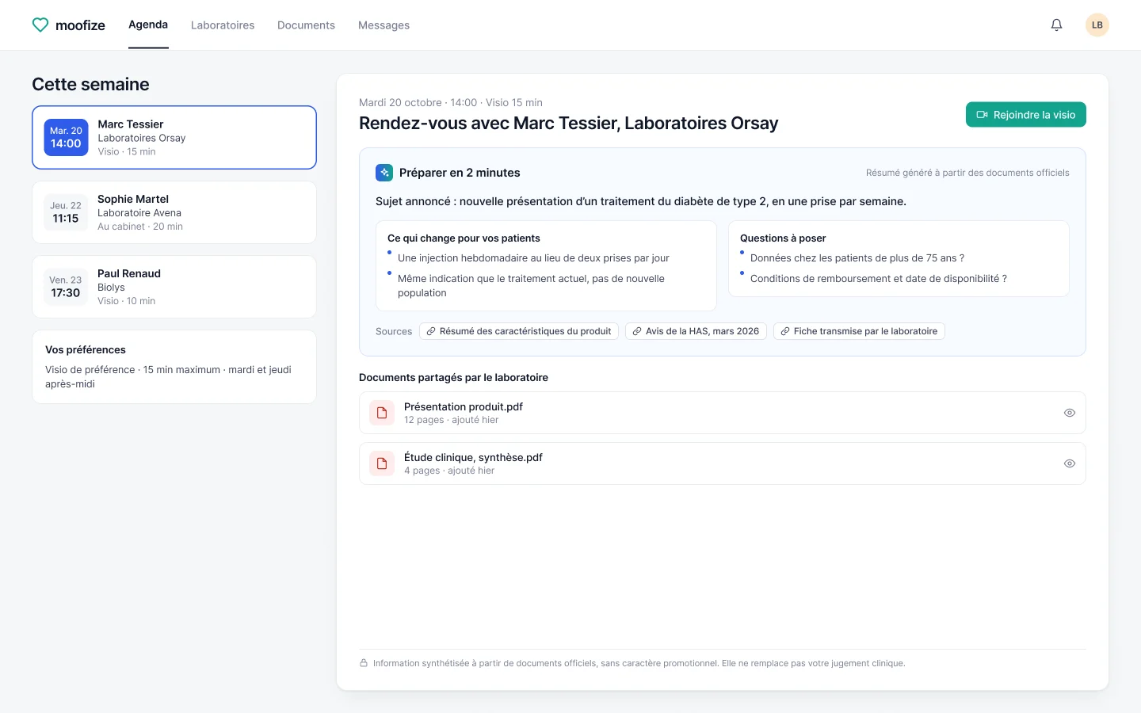
Task: Click the Cette semaine heading
Action: click(90, 84)
